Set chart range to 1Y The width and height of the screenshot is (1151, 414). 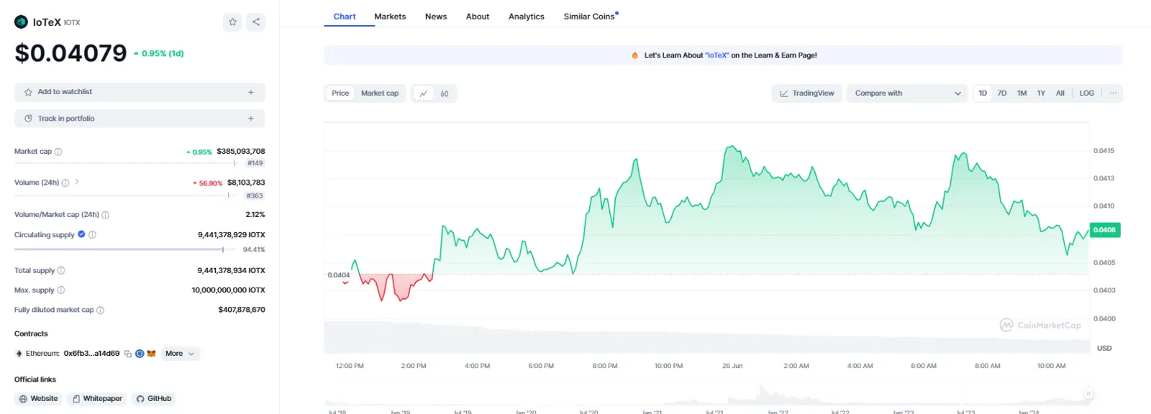click(1041, 93)
